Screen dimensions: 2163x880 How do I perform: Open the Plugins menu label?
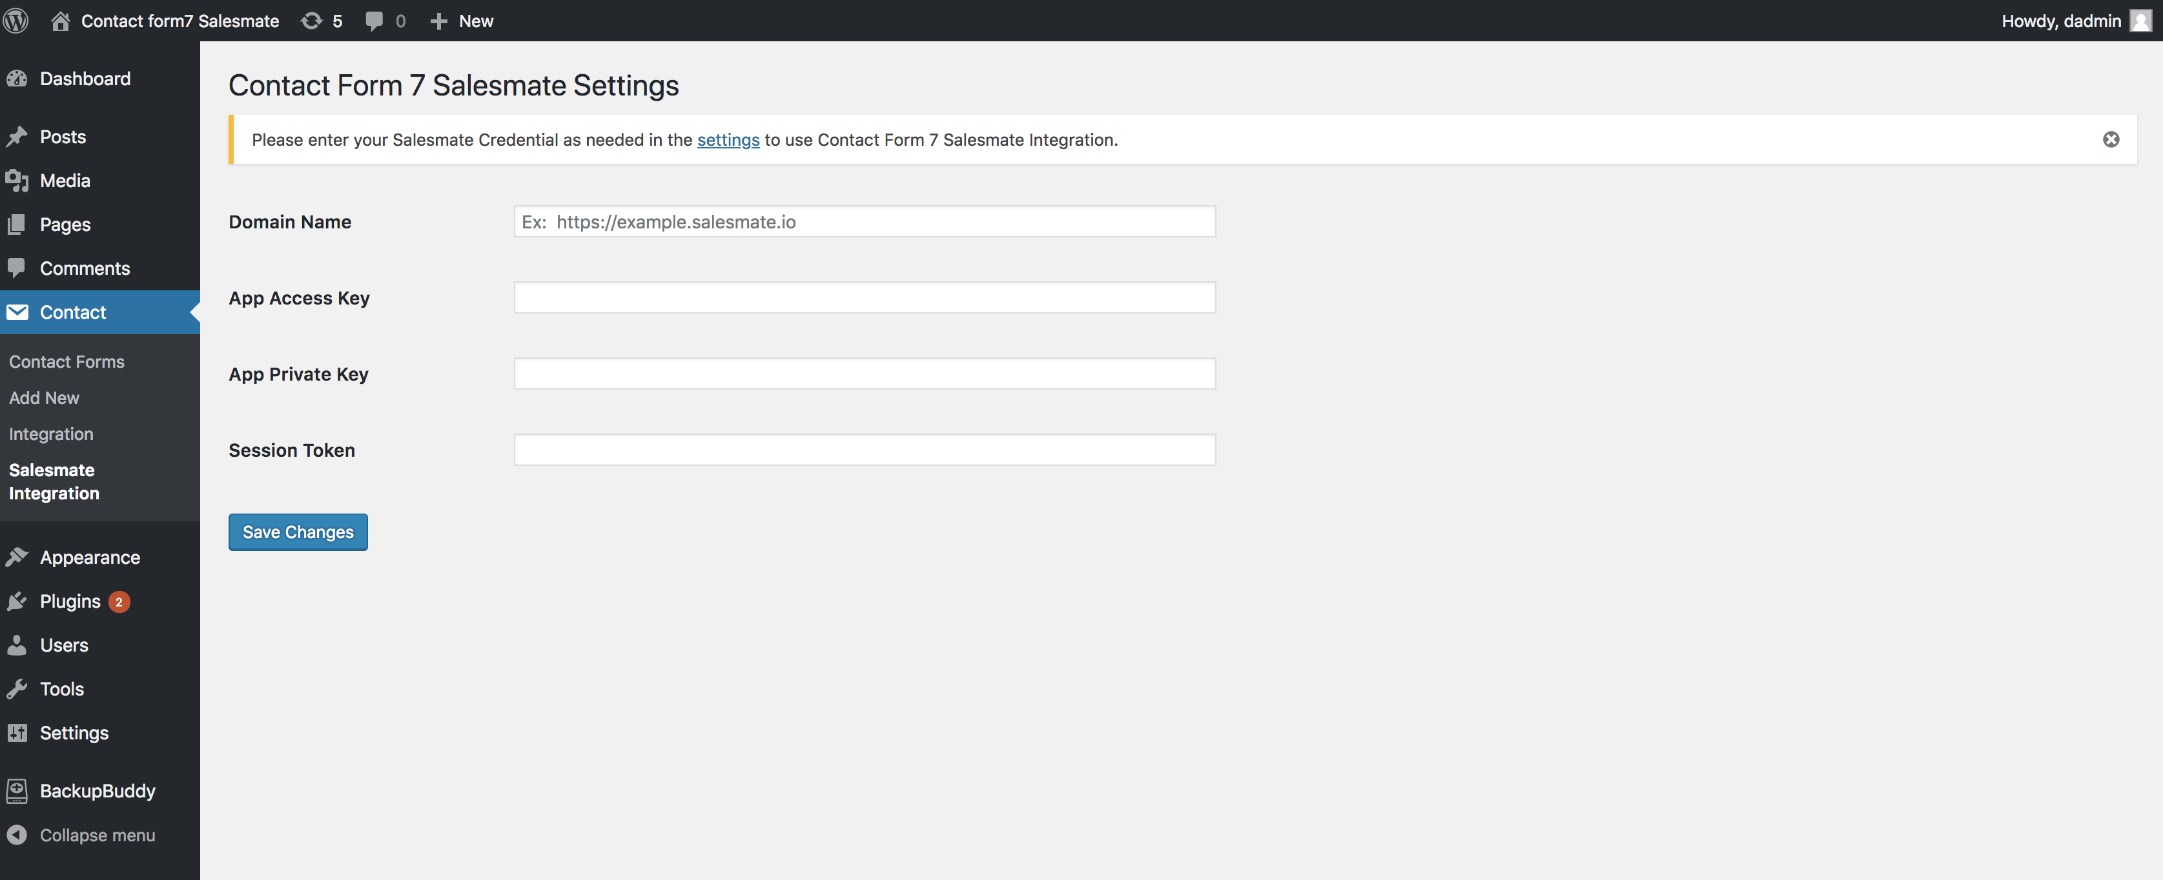coord(70,601)
